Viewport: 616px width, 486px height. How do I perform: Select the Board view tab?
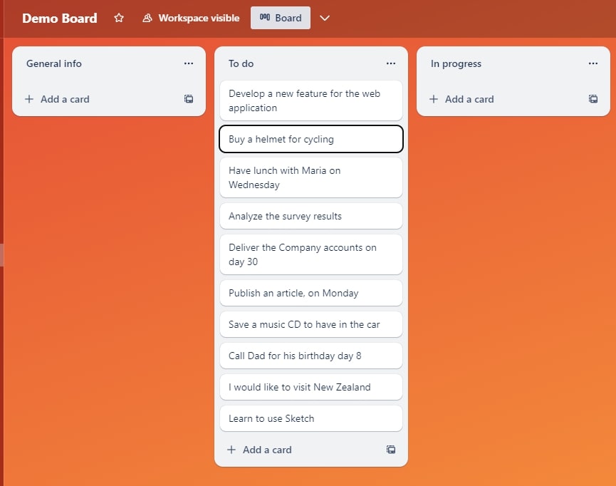click(281, 18)
